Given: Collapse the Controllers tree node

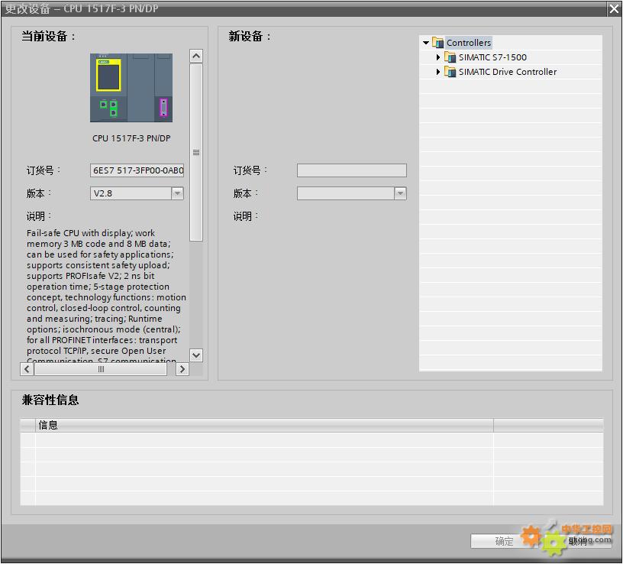Looking at the screenshot, I should click(426, 43).
